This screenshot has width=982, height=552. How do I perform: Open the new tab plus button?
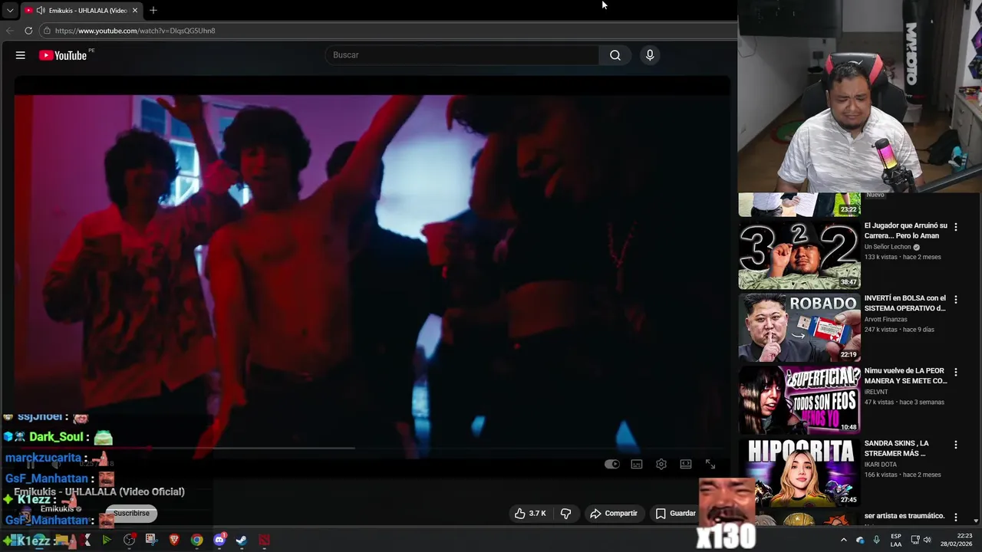(153, 10)
